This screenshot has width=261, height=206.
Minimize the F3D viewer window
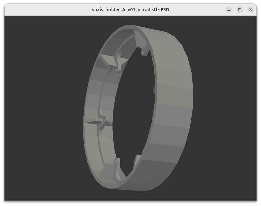(229, 10)
